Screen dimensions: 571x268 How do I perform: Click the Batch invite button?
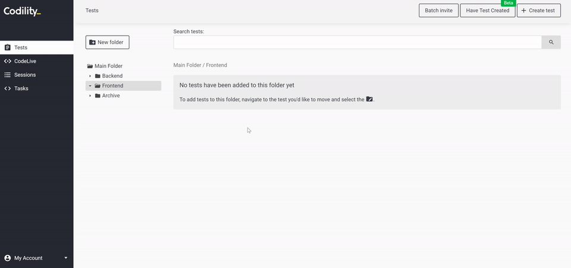[438, 11]
